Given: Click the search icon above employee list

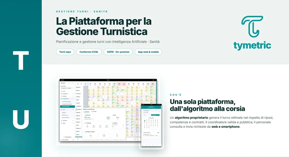Looking at the screenshot, I should click(x=81, y=84).
